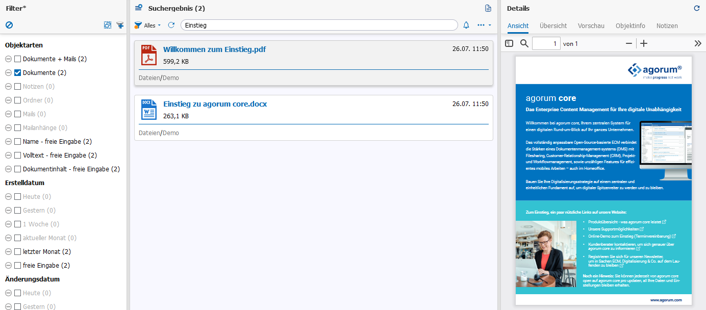Open the PDF viewer tools double-arrow
Image resolution: width=706 pixels, height=310 pixels.
(698, 43)
